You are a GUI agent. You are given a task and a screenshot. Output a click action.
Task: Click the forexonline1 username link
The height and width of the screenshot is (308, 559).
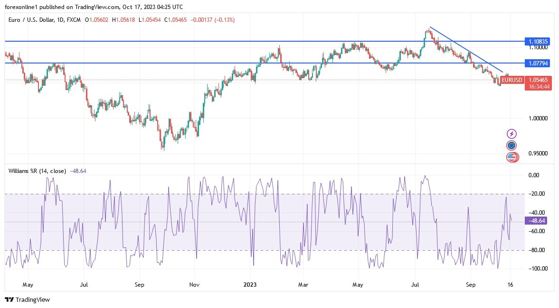click(x=20, y=7)
